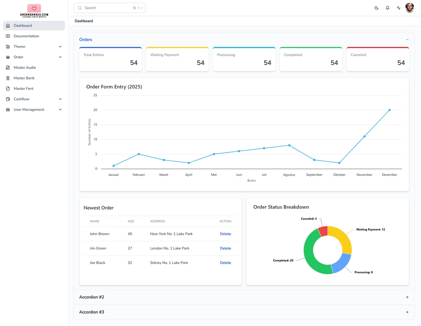Click the Master Bank building icon
This screenshot has height=326, width=421.
[x=7, y=78]
